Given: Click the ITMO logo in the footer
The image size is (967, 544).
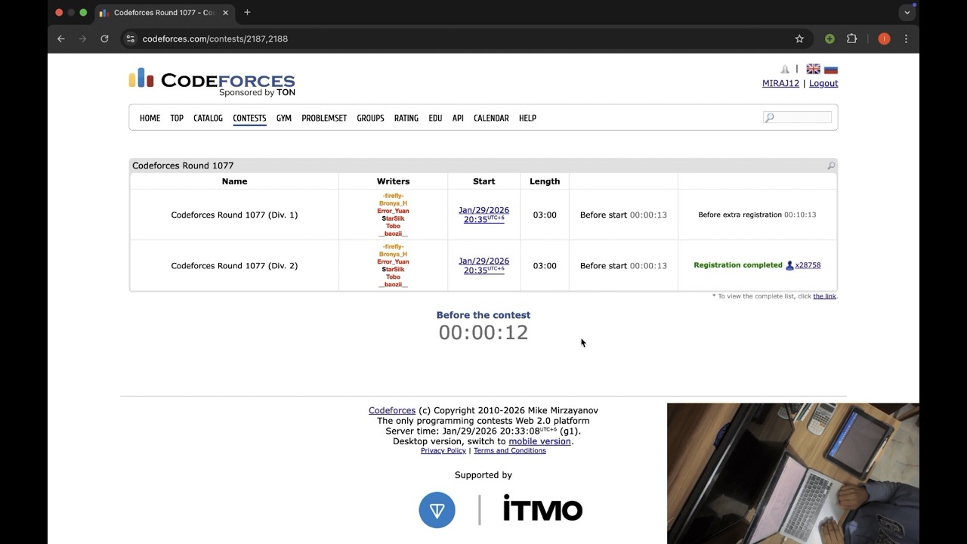Looking at the screenshot, I should click(x=542, y=509).
